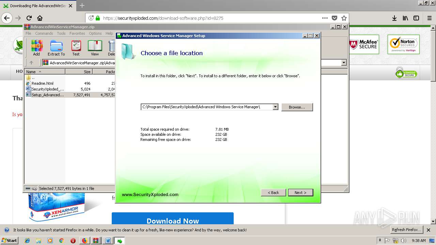
Task: Click the WinRAR Add archive icon
Action: coord(36,48)
